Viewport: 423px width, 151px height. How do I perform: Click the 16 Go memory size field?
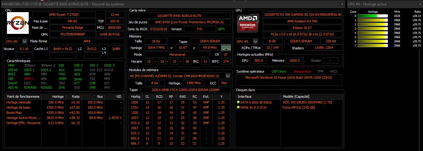pyautogui.click(x=156, y=41)
